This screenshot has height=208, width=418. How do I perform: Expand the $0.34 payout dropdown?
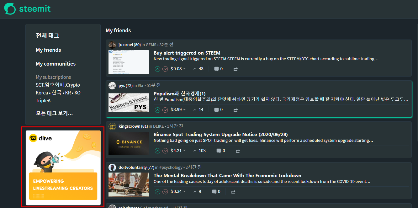184,191
